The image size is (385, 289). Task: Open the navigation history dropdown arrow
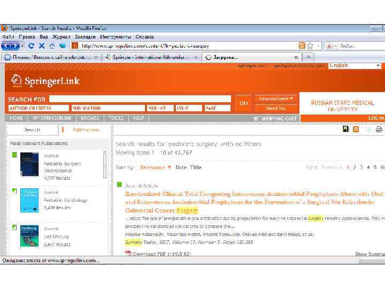pyautogui.click(x=22, y=46)
